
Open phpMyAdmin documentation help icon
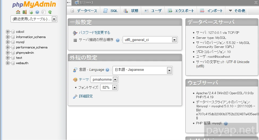tap(37, 12)
